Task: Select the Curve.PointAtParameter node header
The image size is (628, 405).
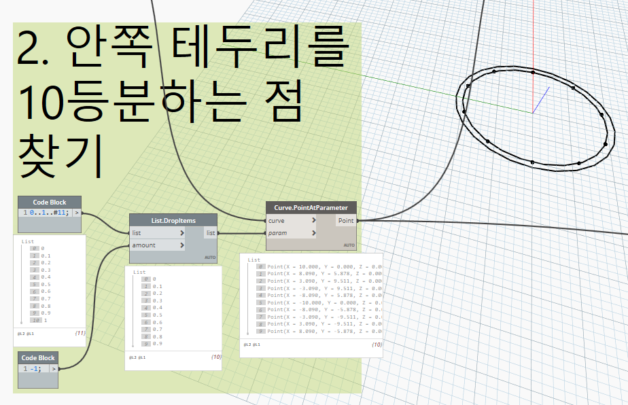Action: point(311,207)
